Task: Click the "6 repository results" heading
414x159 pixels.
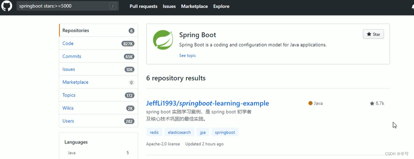Action: click(176, 78)
